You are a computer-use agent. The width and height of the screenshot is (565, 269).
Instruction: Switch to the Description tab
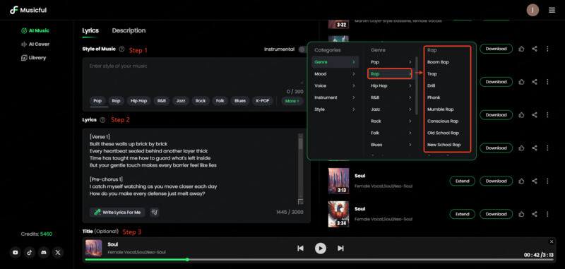[x=129, y=30]
